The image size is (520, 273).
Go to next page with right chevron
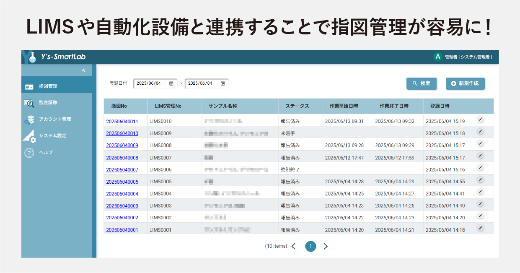[x=326, y=246]
